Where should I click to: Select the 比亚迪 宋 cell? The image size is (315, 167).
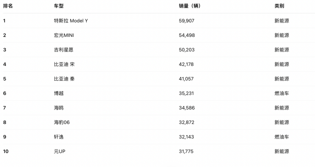(64, 64)
